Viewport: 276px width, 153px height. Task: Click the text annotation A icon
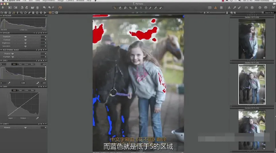[229, 8]
